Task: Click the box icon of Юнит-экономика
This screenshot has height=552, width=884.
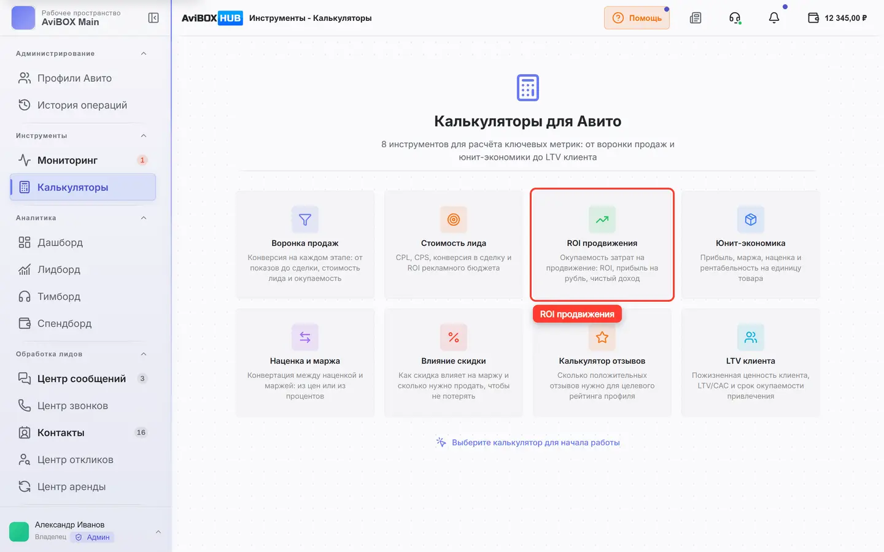Action: (751, 220)
